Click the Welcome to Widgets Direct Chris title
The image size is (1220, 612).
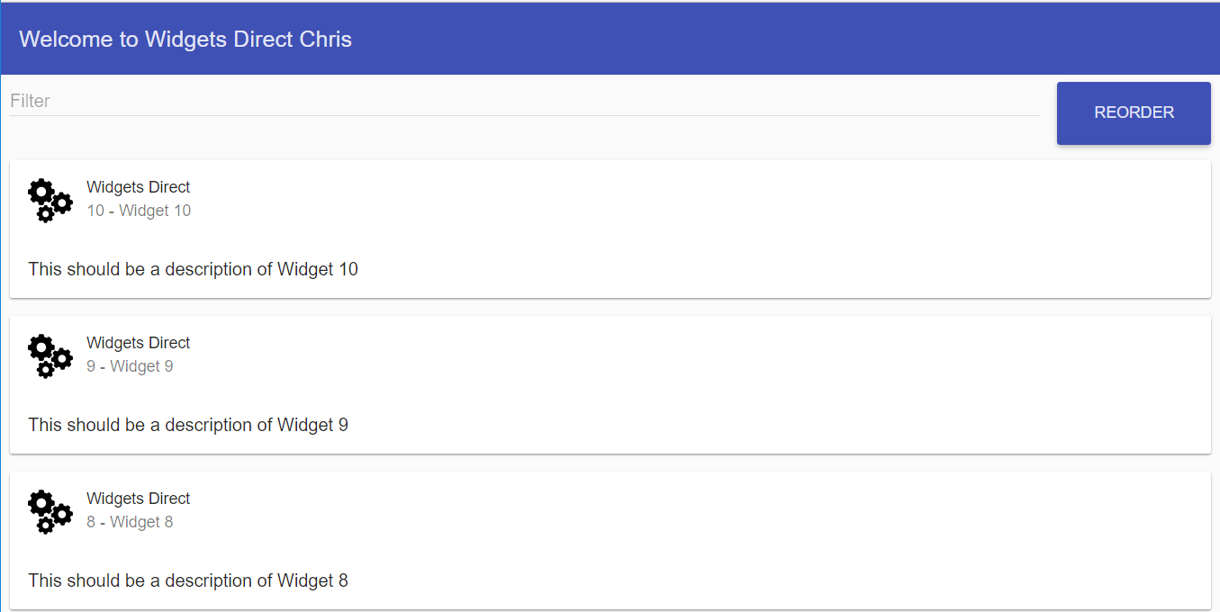click(185, 40)
